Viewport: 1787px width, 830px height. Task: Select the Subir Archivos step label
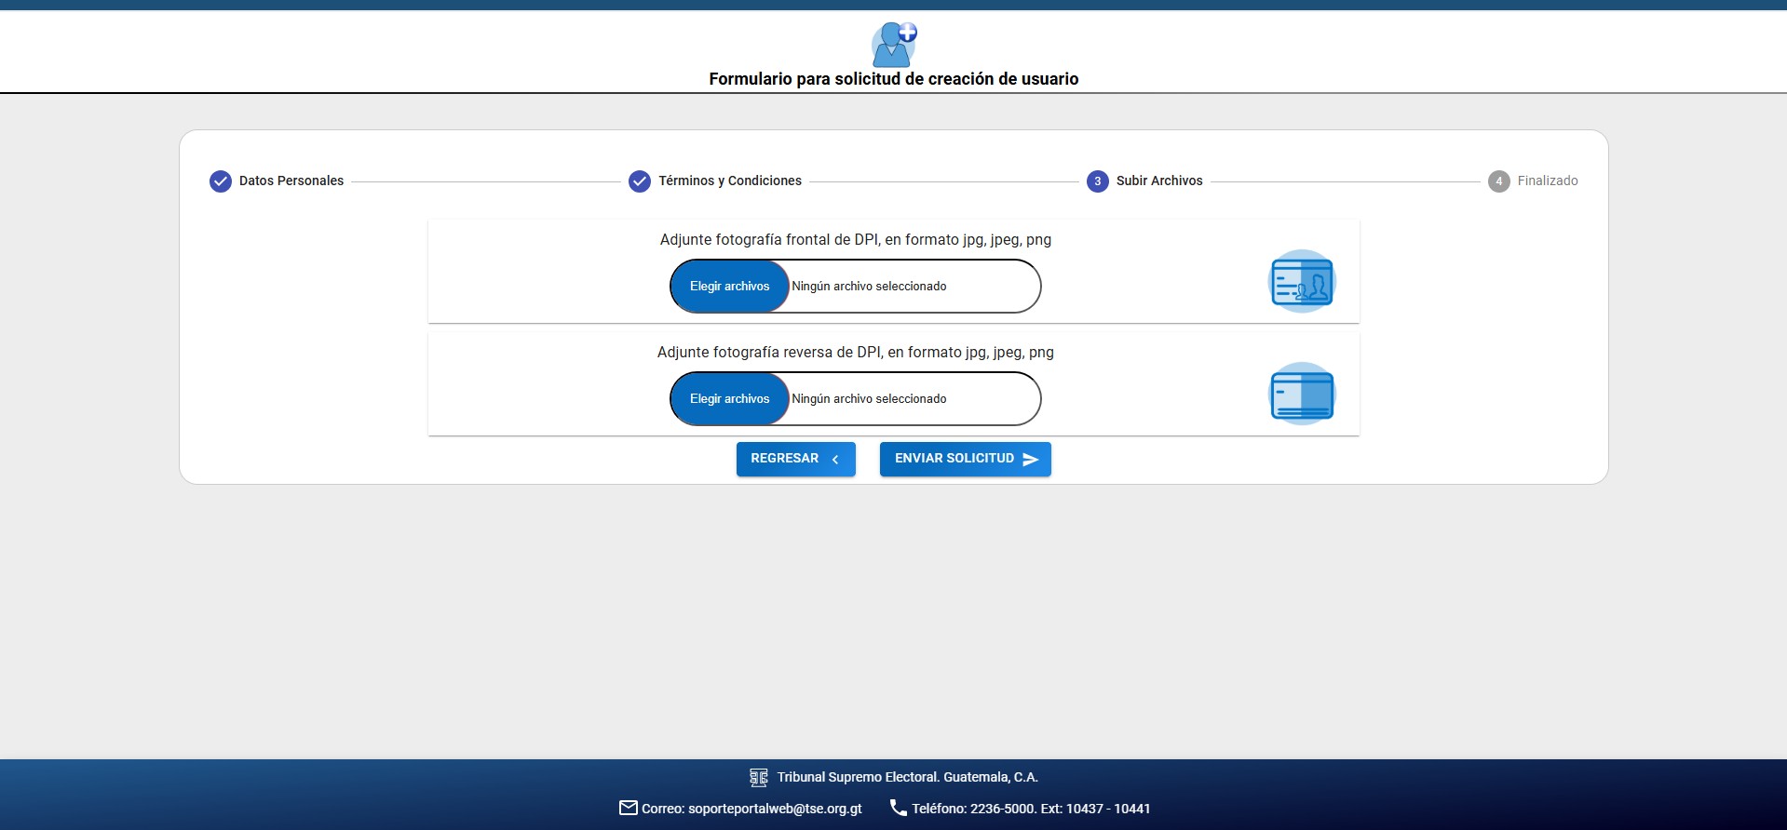pos(1159,181)
